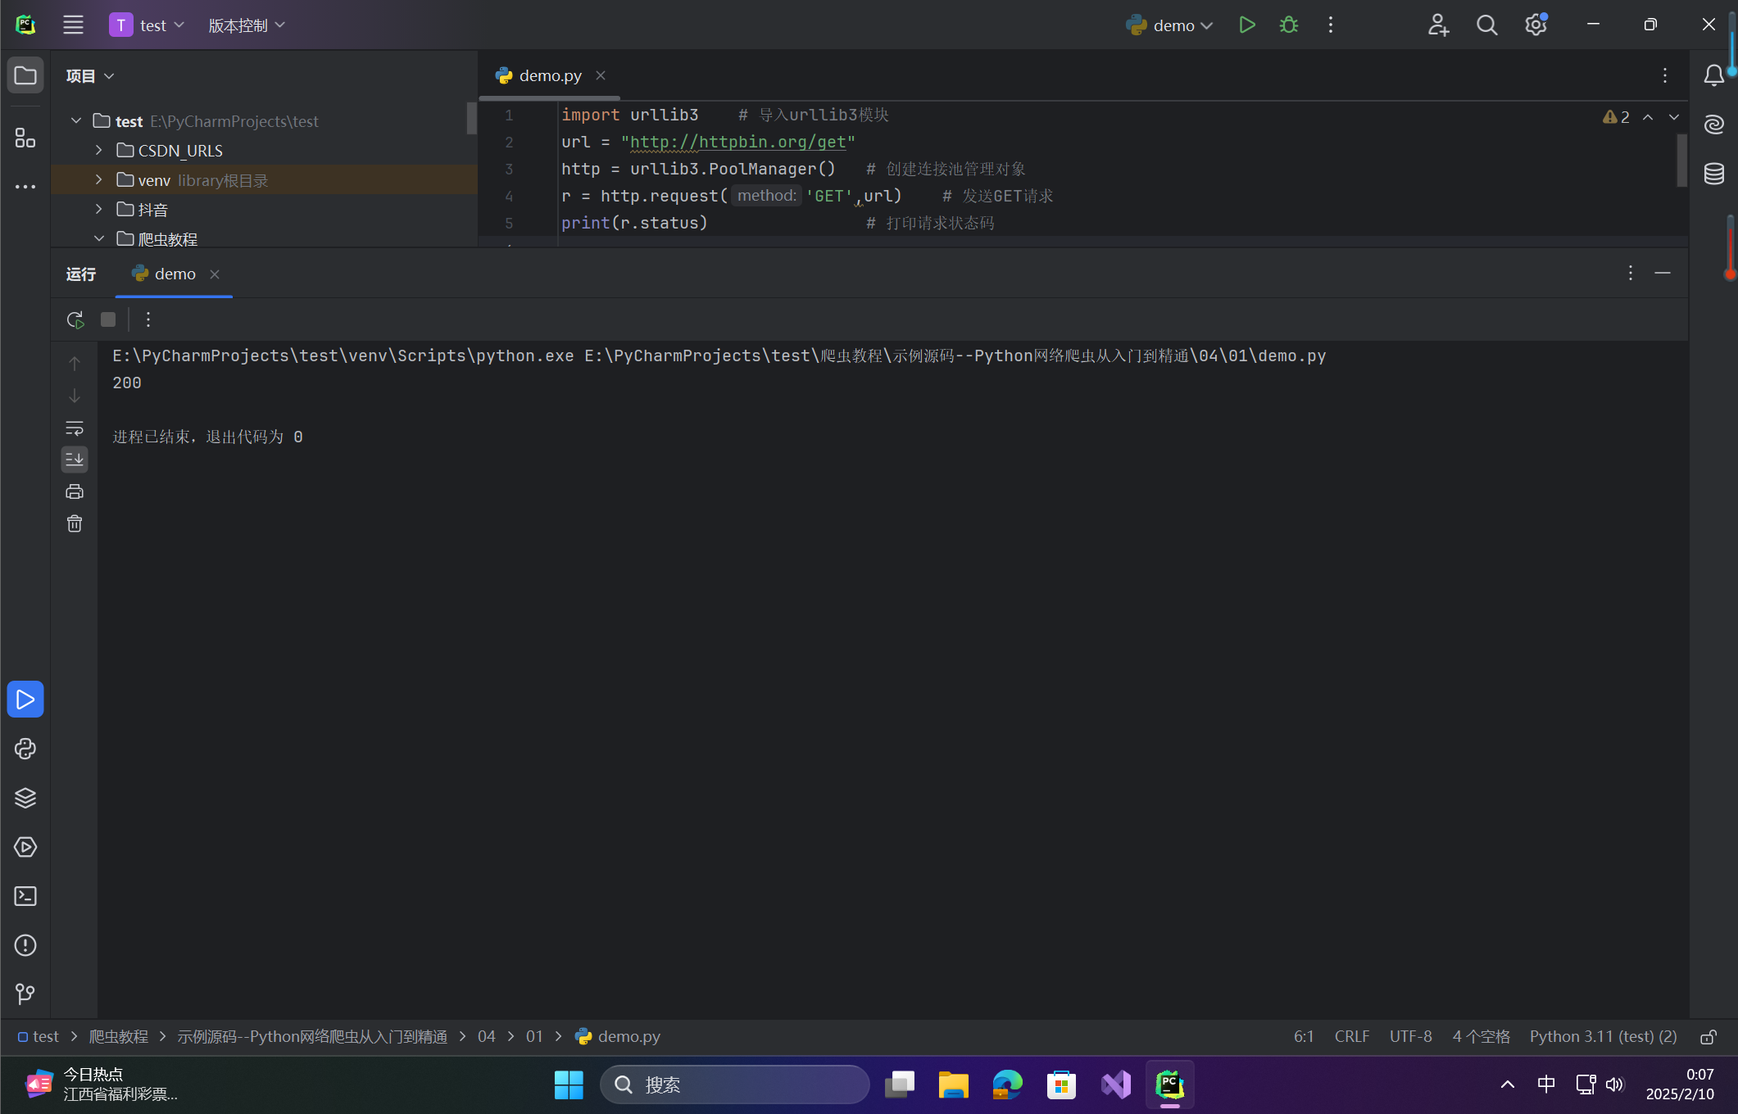Open the Terminal tool window
This screenshot has width=1738, height=1114.
point(25,896)
